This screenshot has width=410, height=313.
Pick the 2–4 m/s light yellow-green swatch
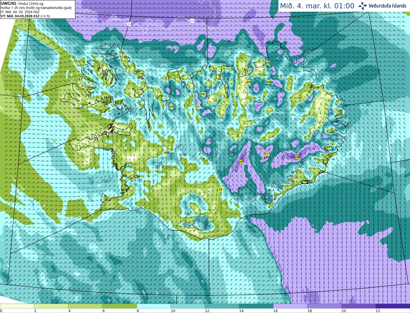(51, 306)
